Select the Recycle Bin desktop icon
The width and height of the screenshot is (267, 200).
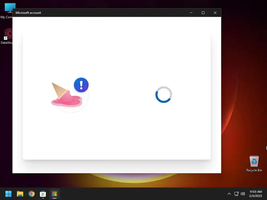click(254, 164)
